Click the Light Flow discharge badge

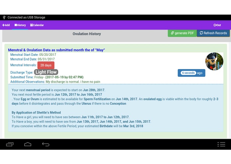46,72
